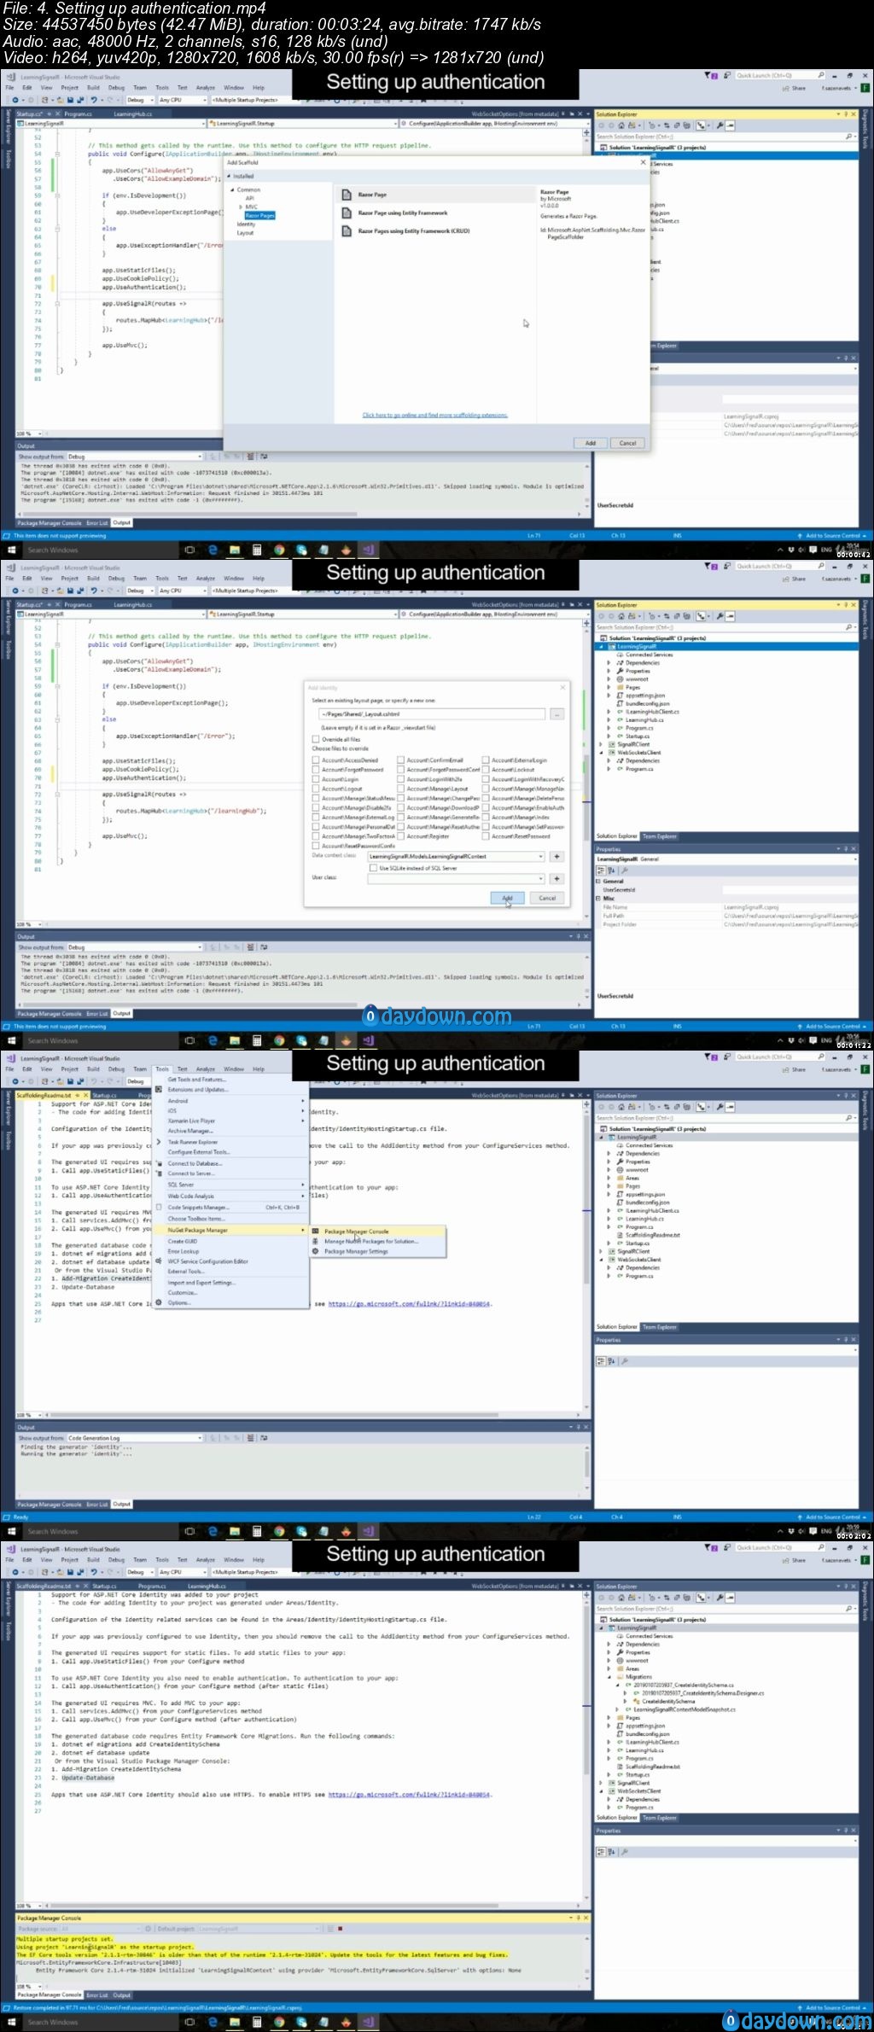Screen dimensions: 874x2032
Task: Check the Account\ResetPassword checkbox
Action: (x=485, y=836)
